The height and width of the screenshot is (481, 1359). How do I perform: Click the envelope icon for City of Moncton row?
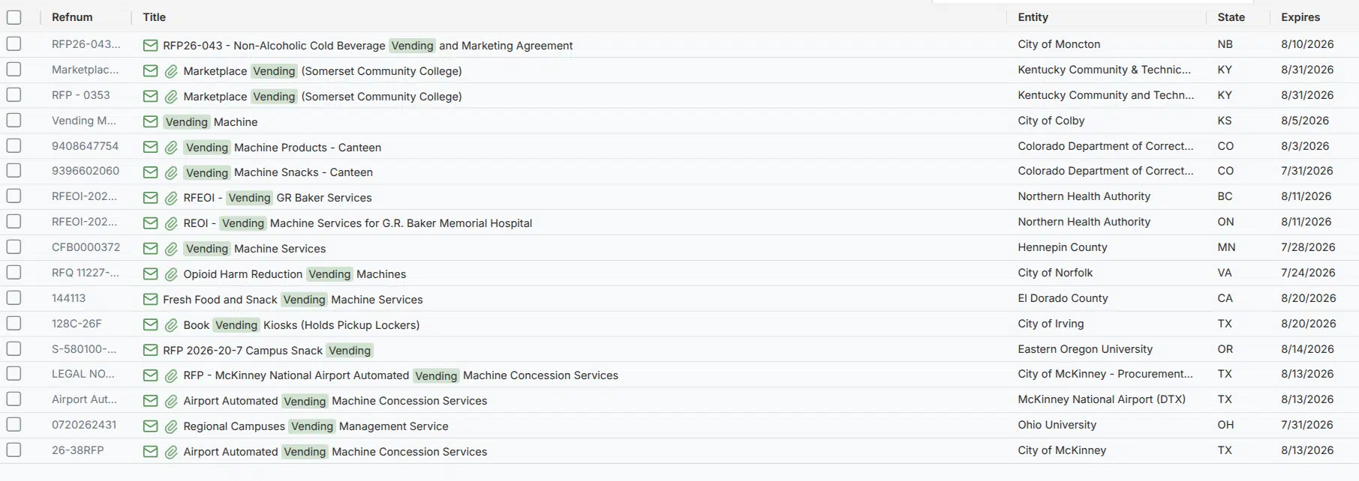pyautogui.click(x=150, y=46)
